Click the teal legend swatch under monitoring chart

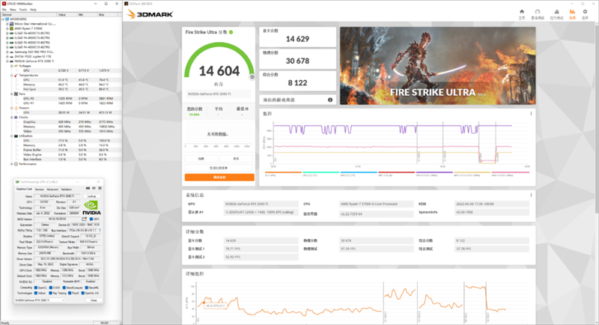tap(321, 172)
